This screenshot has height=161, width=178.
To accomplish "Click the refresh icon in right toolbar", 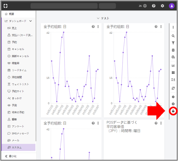I will [x=173, y=88].
